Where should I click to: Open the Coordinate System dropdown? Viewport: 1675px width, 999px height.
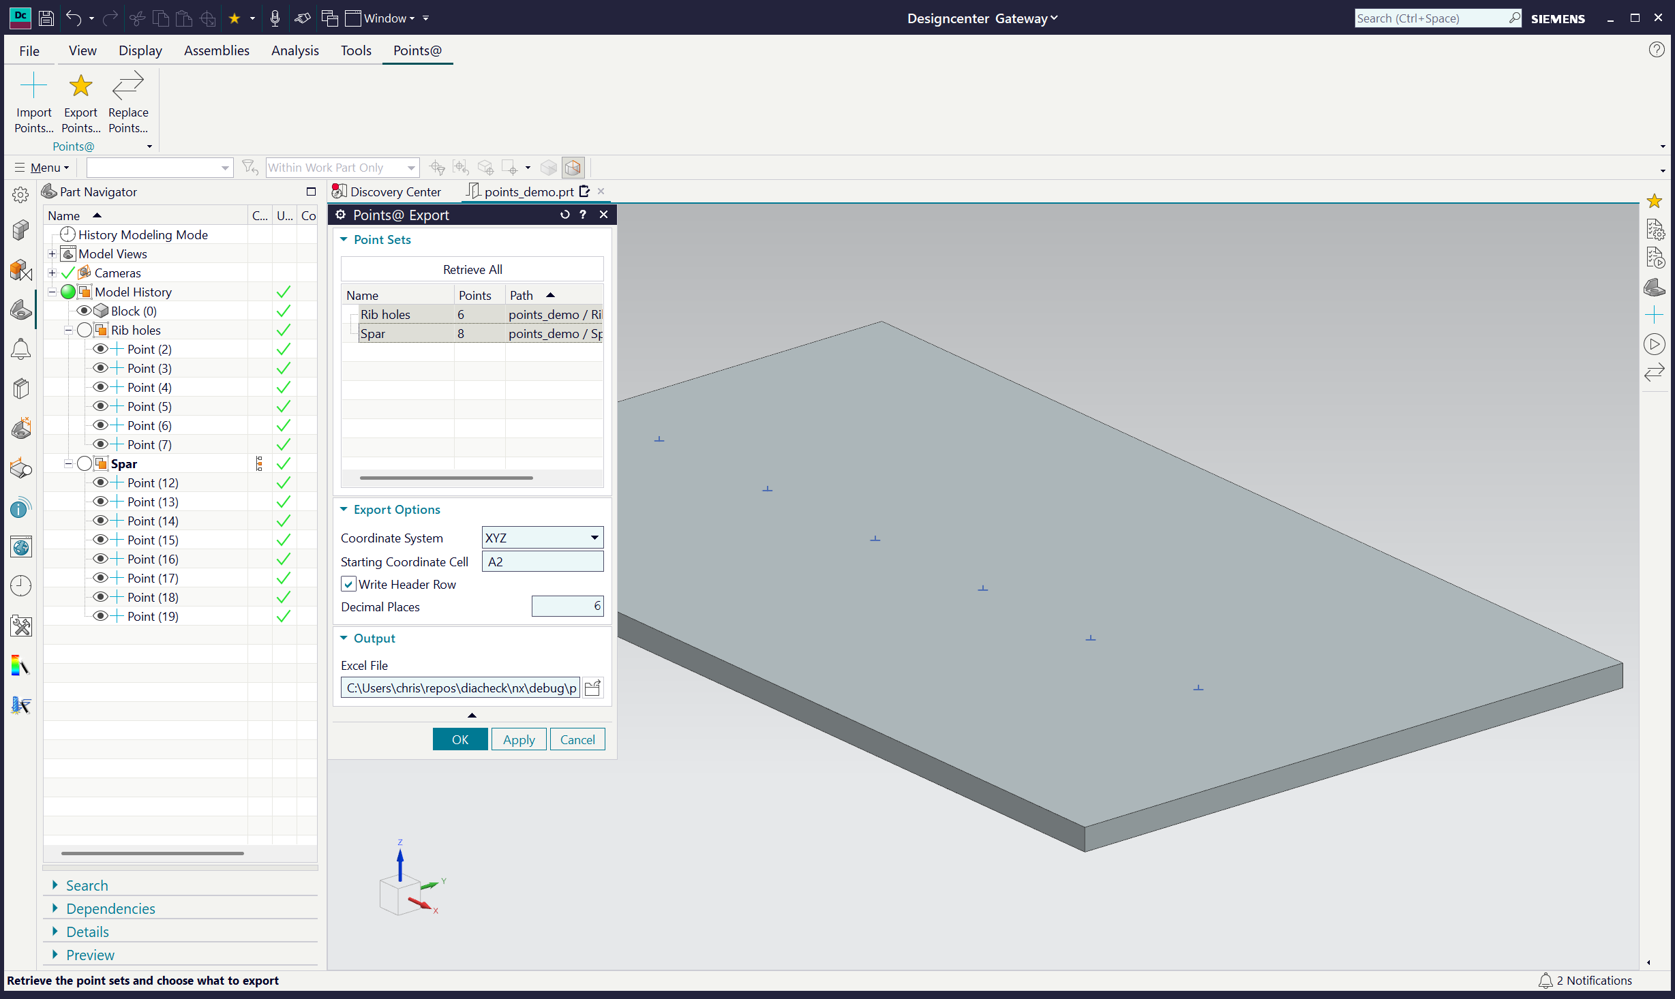click(x=543, y=538)
